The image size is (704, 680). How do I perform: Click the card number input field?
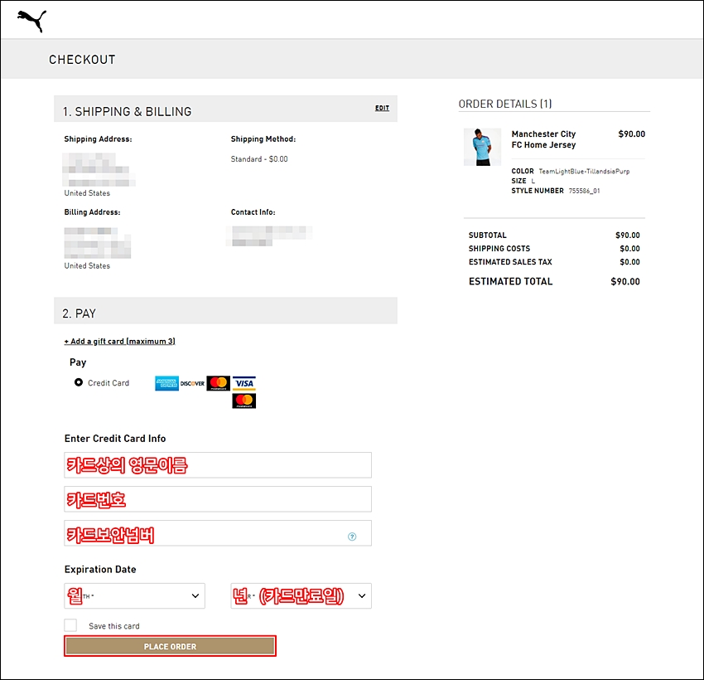tap(218, 499)
